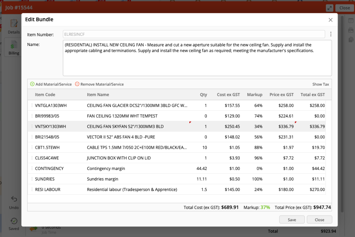Open the three-dot menu beside Item Number
The image size is (355, 237).
(330, 34)
